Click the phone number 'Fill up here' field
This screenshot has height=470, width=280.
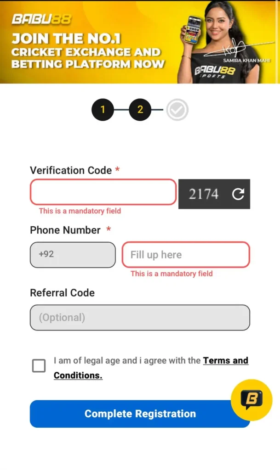pyautogui.click(x=186, y=255)
